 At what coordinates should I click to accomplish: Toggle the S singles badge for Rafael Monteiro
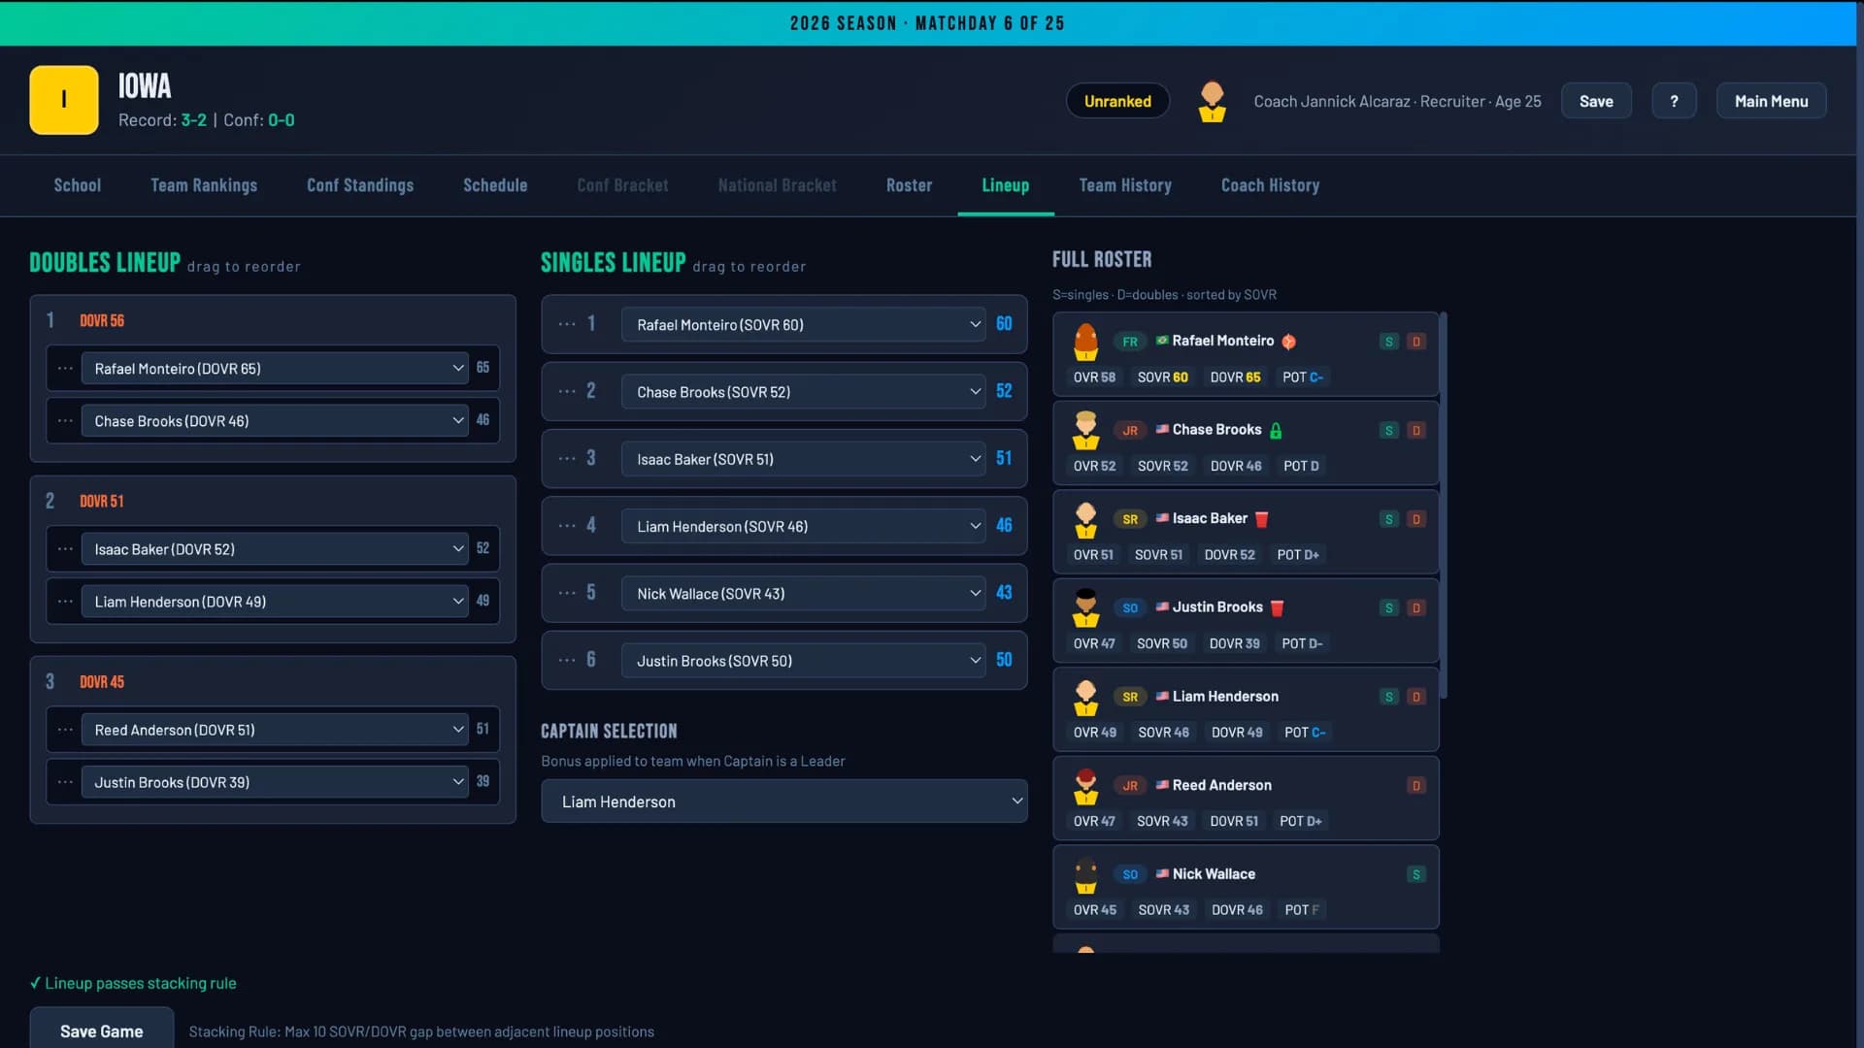[1388, 342]
